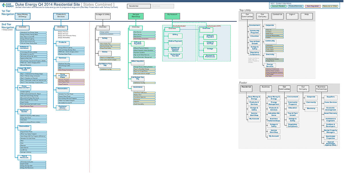The height and width of the screenshot is (173, 344).
Task: Select the Backup Power Systems item
Action: [274, 71]
